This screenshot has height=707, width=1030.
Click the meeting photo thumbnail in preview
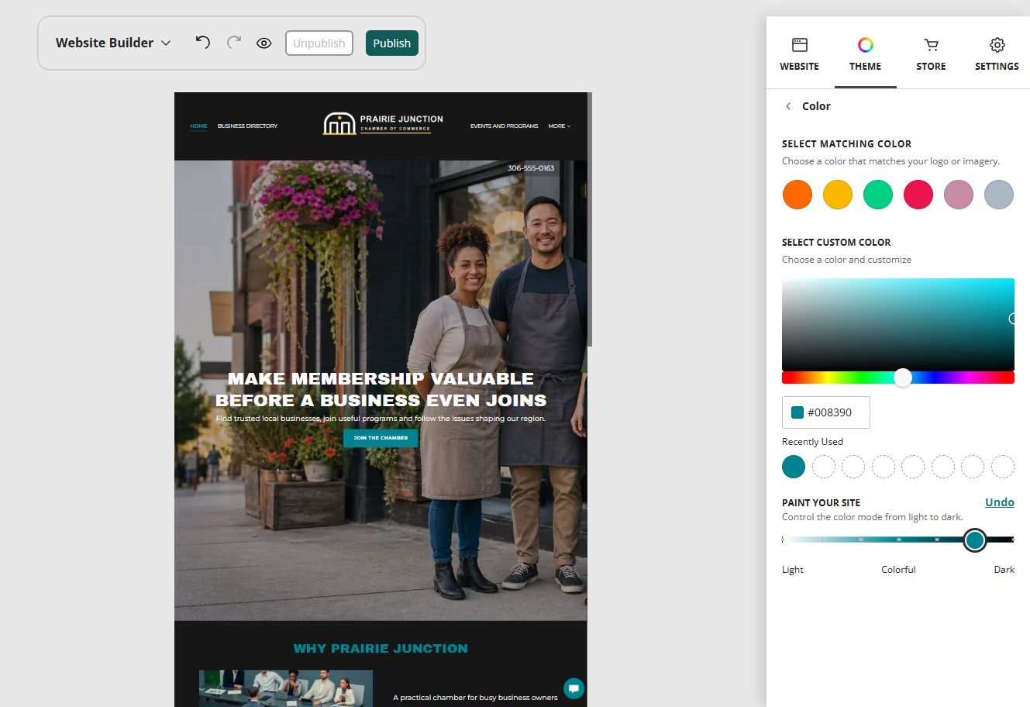click(x=286, y=688)
